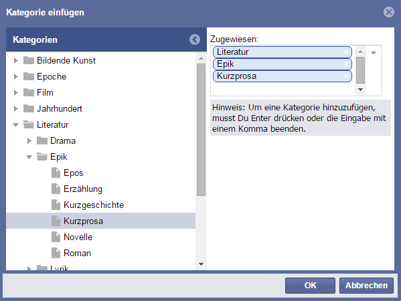Click the Roman document icon
The height and width of the screenshot is (301, 401).
click(56, 253)
